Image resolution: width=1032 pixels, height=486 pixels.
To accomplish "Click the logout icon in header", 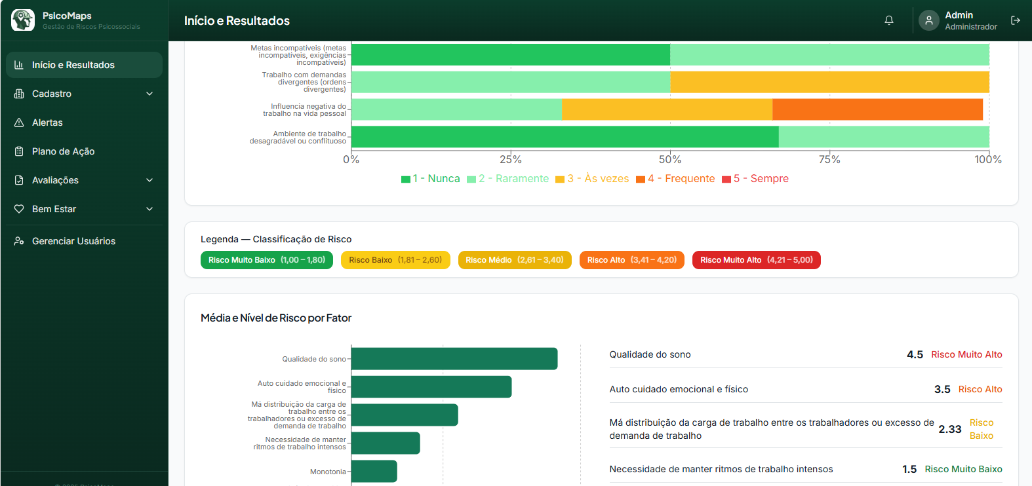I will click(x=1016, y=20).
